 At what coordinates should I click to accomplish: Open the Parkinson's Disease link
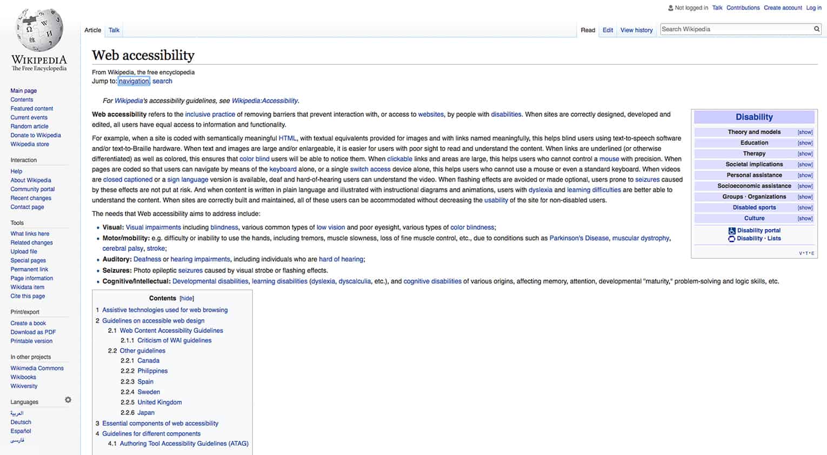[x=579, y=238]
